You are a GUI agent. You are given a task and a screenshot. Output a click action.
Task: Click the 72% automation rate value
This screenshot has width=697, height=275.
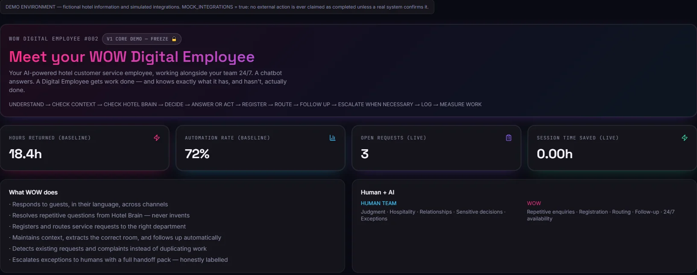pos(197,154)
